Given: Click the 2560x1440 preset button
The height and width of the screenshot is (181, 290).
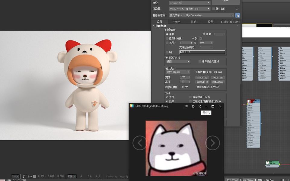Looking at the screenshot, I should pos(202,82).
